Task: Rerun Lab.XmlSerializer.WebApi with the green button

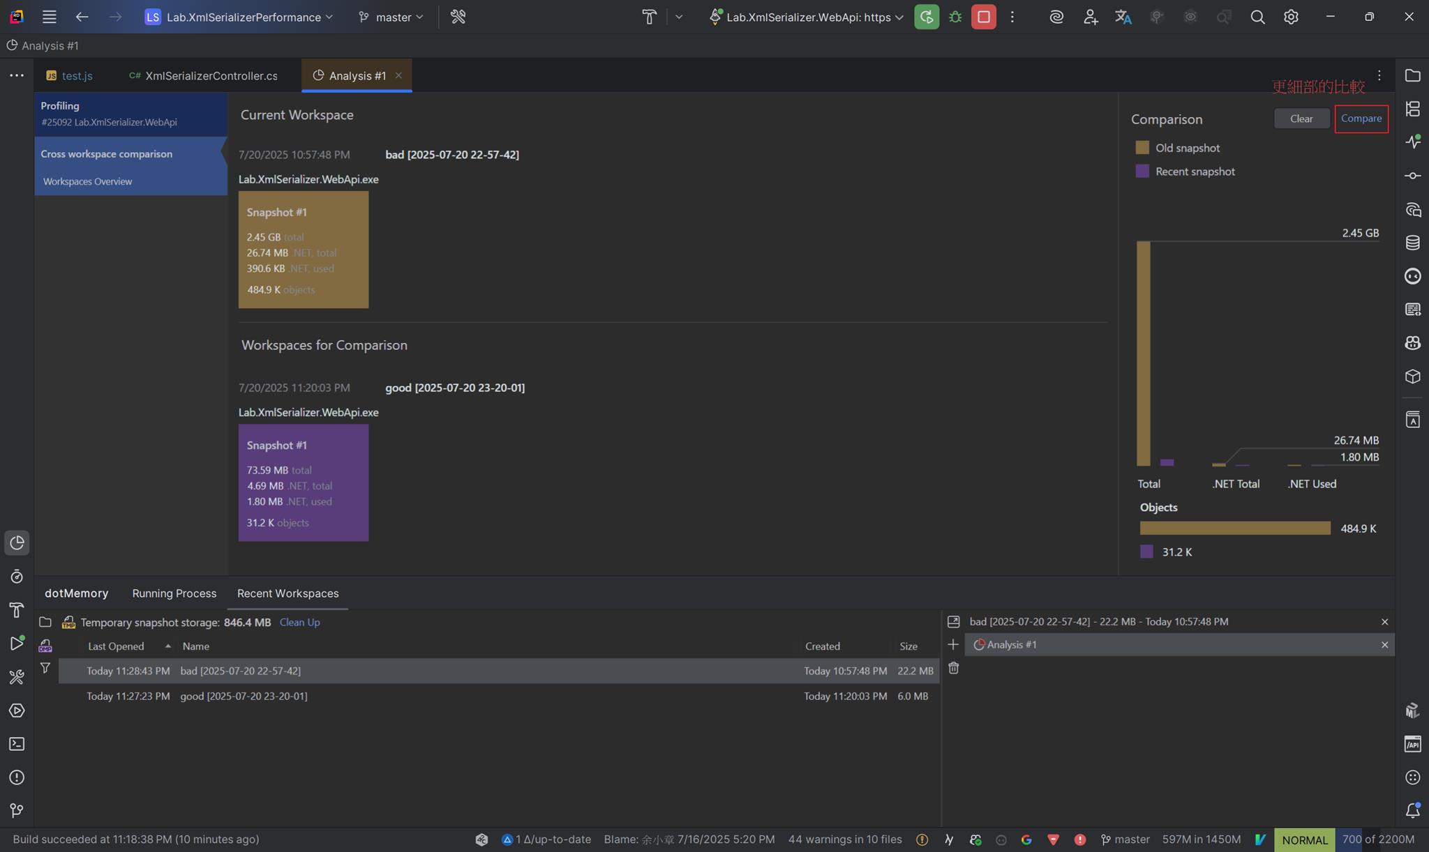Action: tap(927, 17)
